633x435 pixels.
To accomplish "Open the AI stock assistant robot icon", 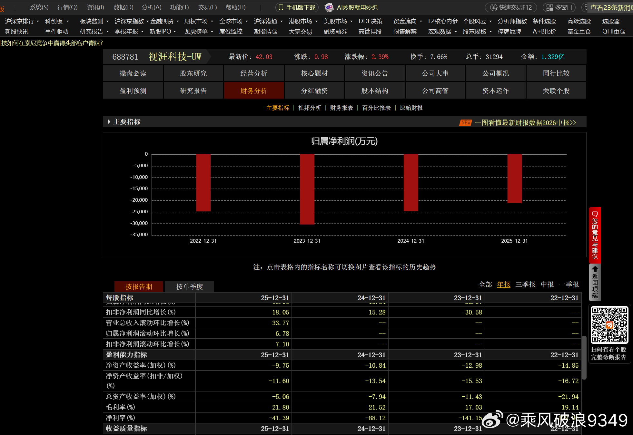I will (329, 7).
